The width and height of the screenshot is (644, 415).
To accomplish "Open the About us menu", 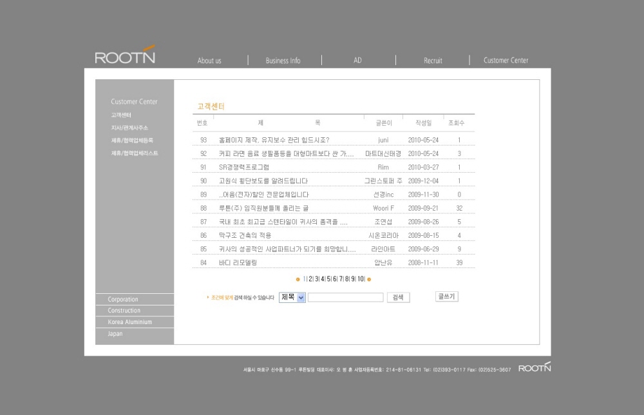I will click(x=209, y=61).
